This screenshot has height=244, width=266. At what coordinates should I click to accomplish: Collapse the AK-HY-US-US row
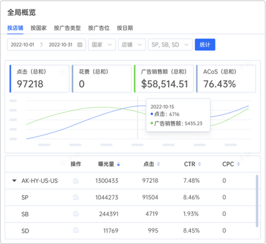pos(15,181)
